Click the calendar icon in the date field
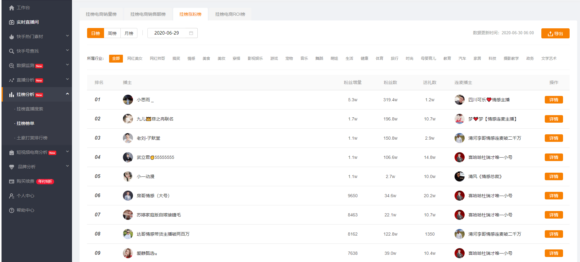This screenshot has width=580, height=262. point(191,33)
